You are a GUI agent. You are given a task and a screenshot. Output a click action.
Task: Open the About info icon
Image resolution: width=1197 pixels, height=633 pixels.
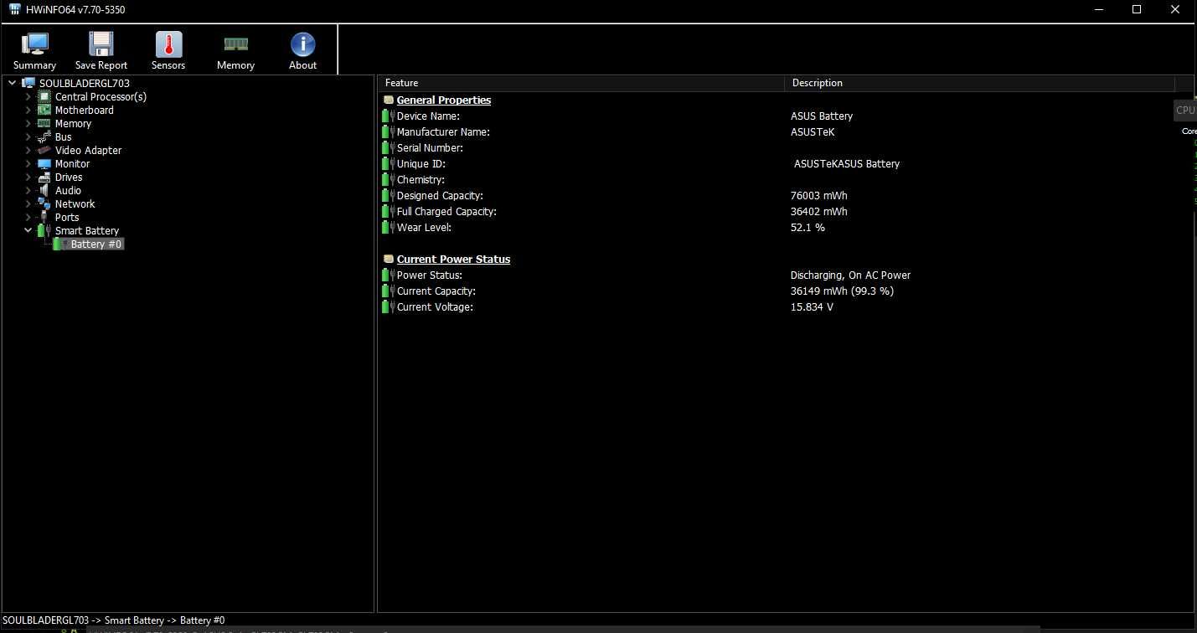[x=302, y=44]
